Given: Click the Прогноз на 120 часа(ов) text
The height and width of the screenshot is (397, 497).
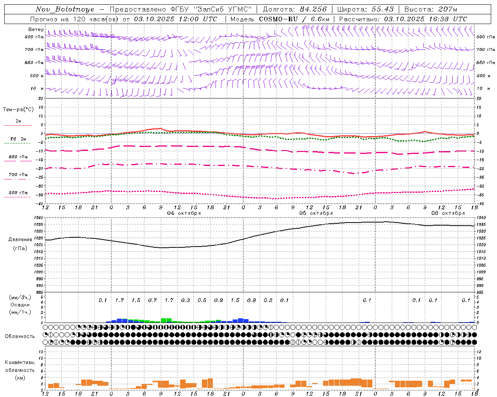Looking at the screenshot, I should coord(75,19).
